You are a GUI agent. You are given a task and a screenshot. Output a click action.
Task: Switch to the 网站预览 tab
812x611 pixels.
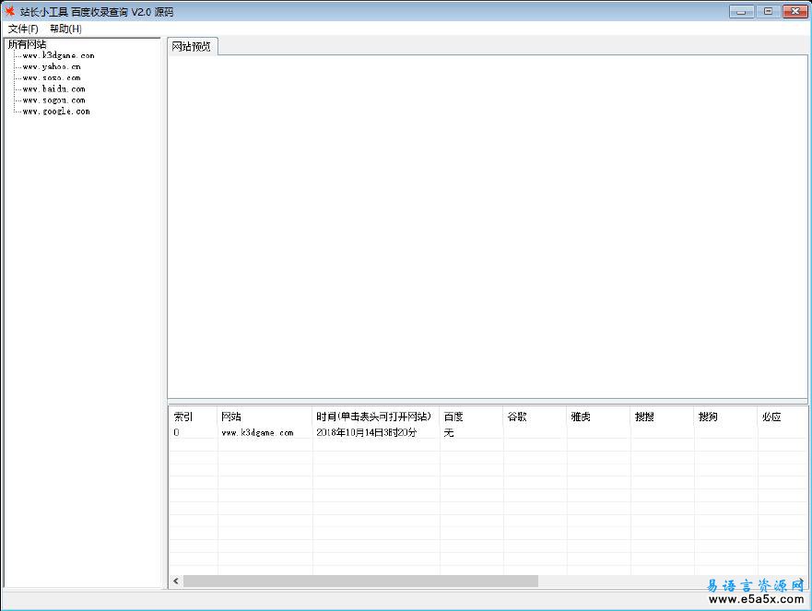coord(192,47)
